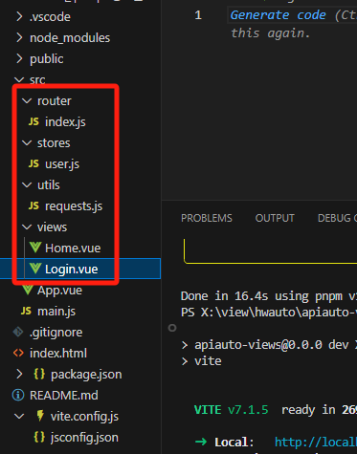Image resolution: width=357 pixels, height=454 pixels.
Task: Click the Vue icon of Login.vue
Action: (x=35, y=269)
